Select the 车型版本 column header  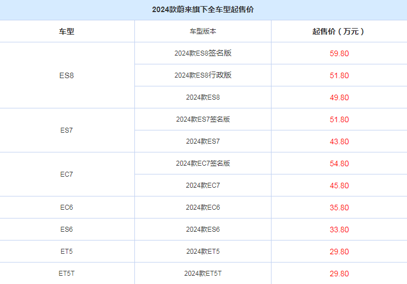pos(203,31)
